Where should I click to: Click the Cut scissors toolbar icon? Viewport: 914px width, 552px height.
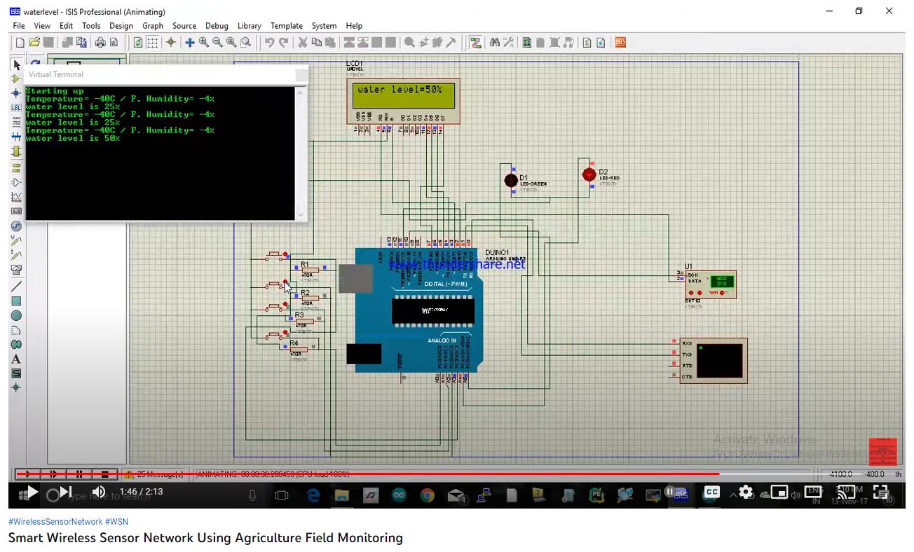pyautogui.click(x=303, y=43)
